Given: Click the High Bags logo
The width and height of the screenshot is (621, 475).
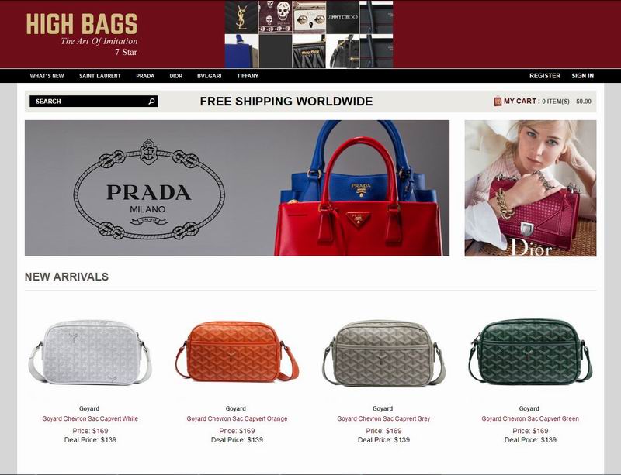Looking at the screenshot, I should coord(82,34).
